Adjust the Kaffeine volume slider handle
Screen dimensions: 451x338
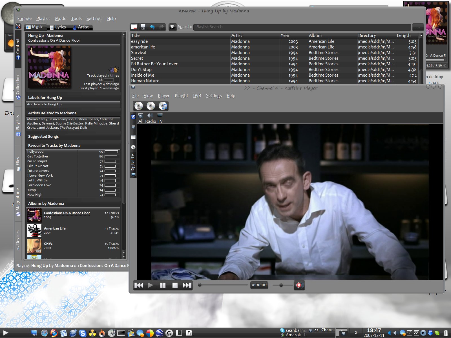coord(281,285)
